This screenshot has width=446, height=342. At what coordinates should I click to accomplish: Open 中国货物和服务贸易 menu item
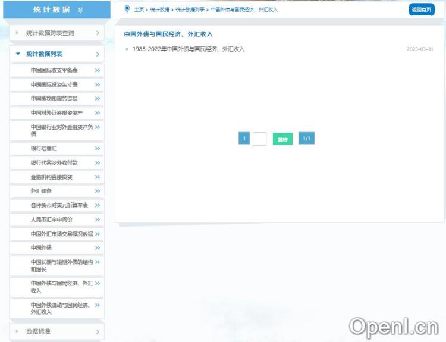(56, 99)
